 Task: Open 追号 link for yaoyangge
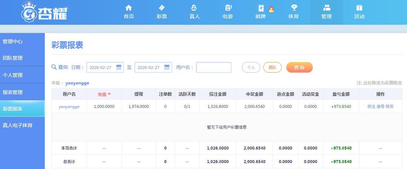coord(381,106)
